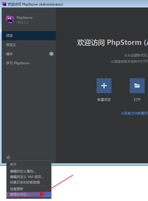Click the folder icon to open project
The width and height of the screenshot is (148, 201).
[137, 86]
